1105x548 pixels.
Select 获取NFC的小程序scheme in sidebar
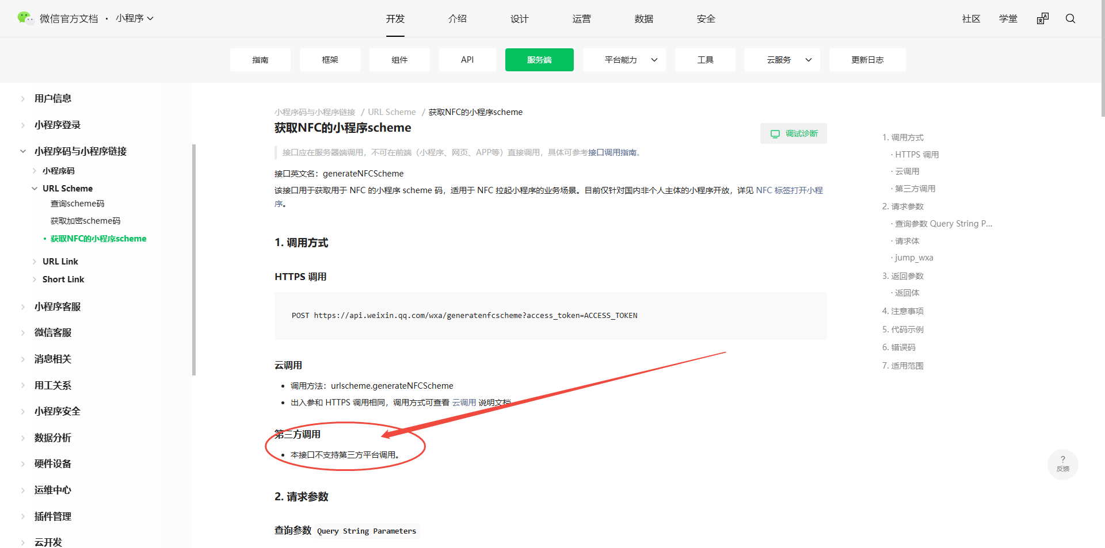[x=98, y=239]
